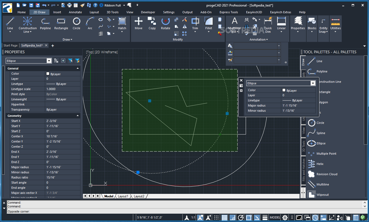Open the Express Tools ribbon tab
The height and width of the screenshot is (222, 369).
coord(229,12)
